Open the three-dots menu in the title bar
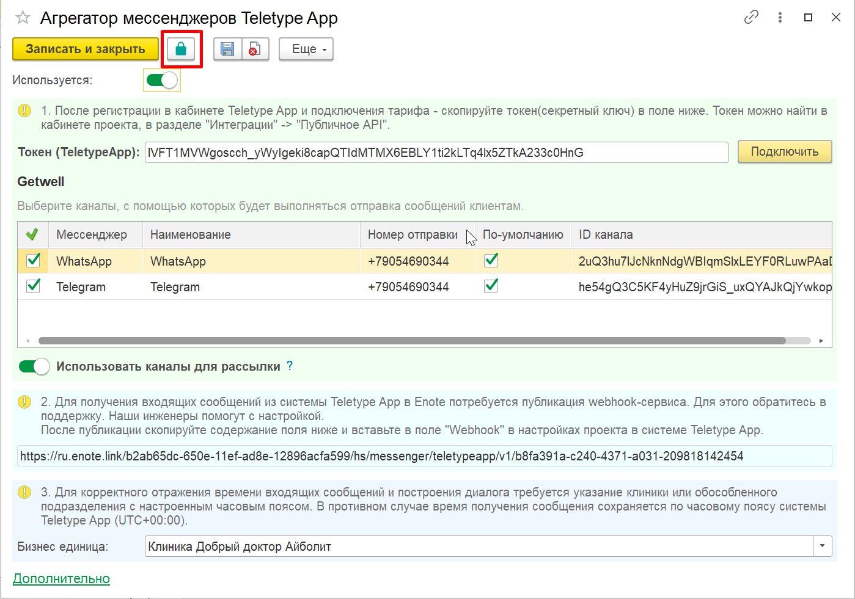The image size is (855, 599). point(780,17)
